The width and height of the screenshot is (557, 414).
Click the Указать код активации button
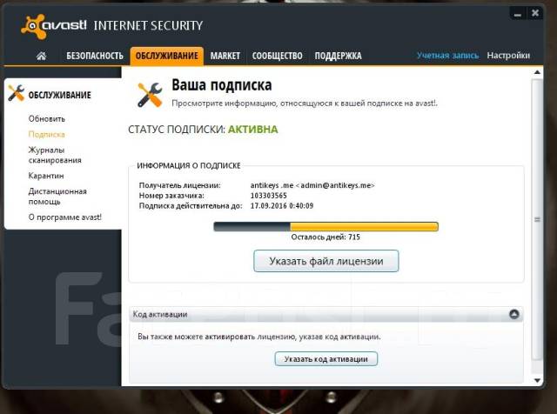pyautogui.click(x=326, y=359)
